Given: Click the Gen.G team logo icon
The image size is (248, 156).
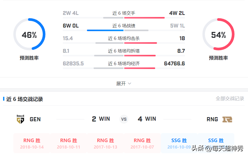Looking at the screenshot, I should [x=20, y=119].
